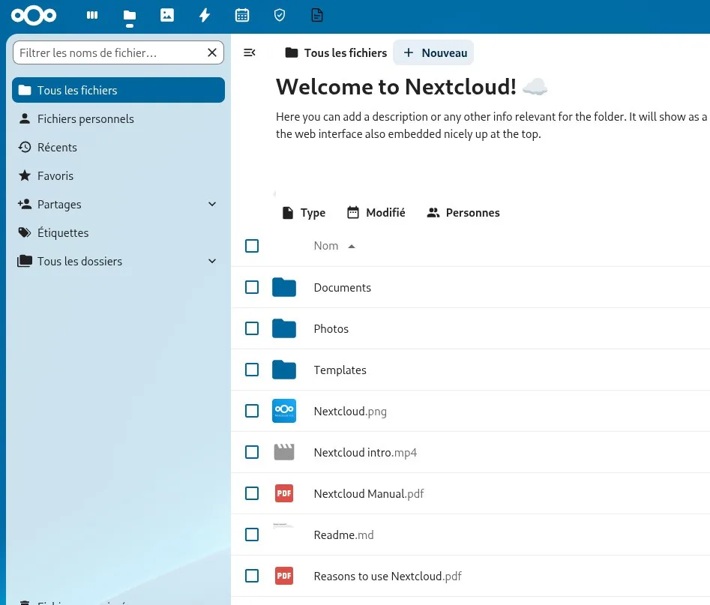710x605 pixels.
Task: Select 'Tous les fichiers' in sidebar
Action: pos(118,90)
